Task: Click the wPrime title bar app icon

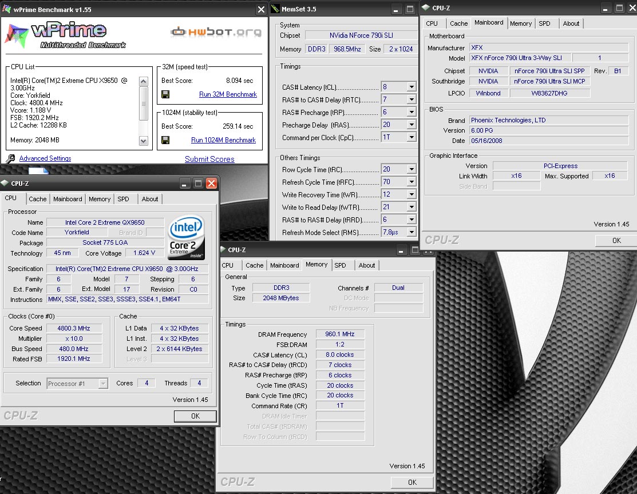Action: 6,9
